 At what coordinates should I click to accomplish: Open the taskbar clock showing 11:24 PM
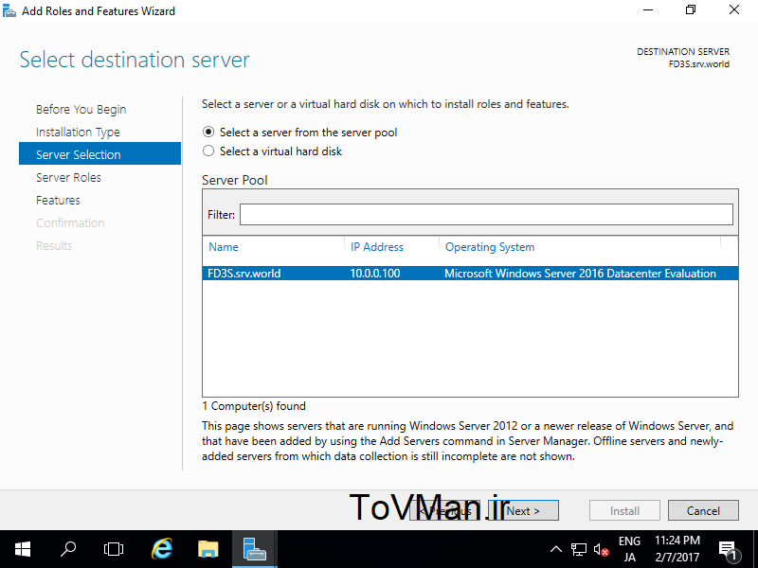tap(677, 549)
